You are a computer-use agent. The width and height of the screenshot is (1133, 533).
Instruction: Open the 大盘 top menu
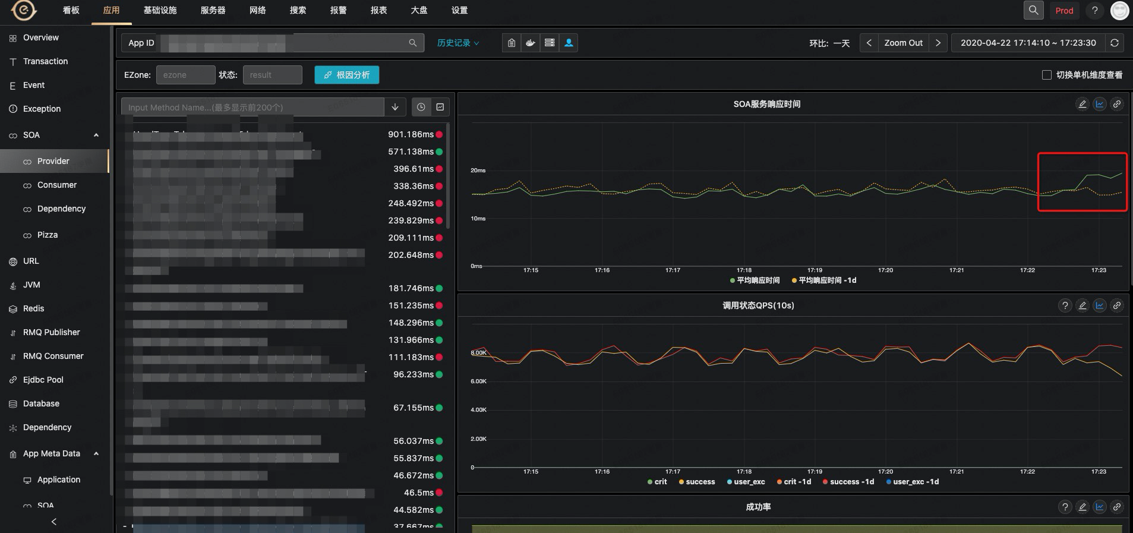[419, 10]
